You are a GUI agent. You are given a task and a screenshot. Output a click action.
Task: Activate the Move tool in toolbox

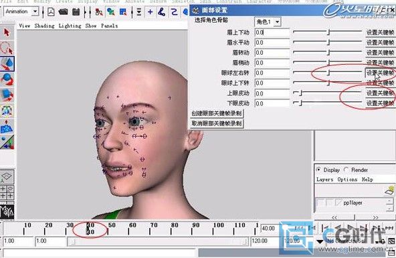tap(7, 63)
